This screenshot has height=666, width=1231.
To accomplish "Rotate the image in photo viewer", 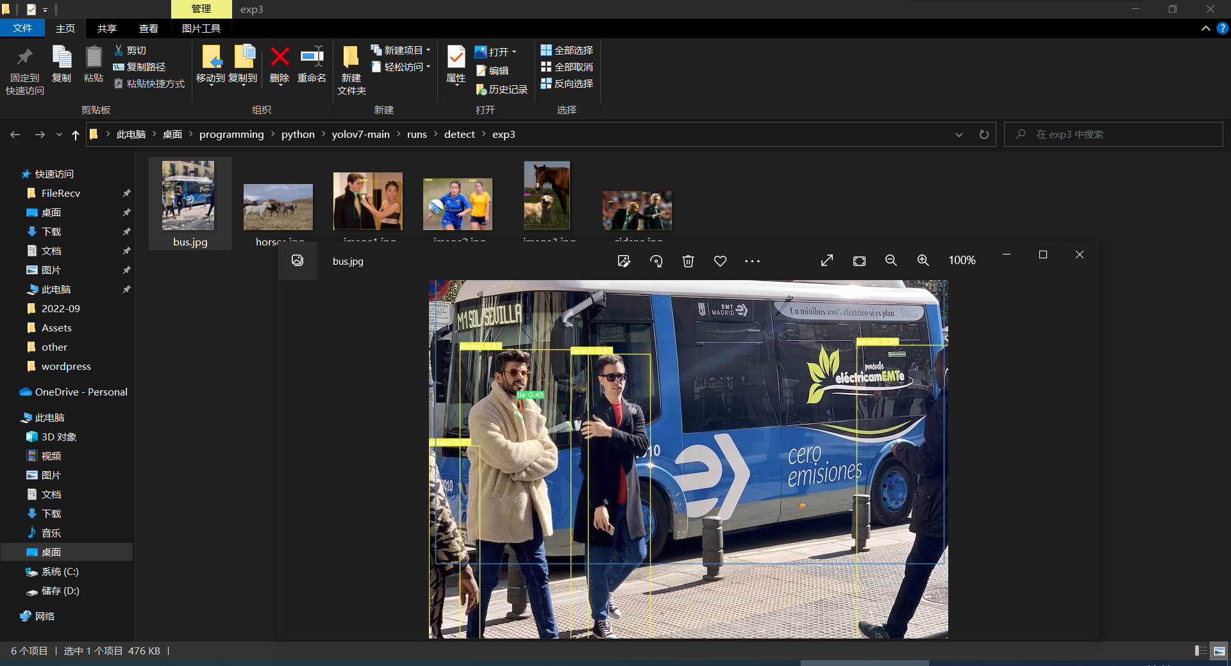I will point(656,261).
